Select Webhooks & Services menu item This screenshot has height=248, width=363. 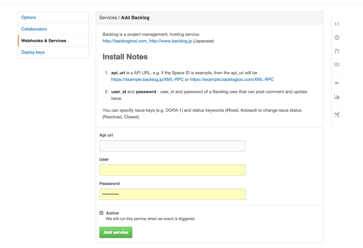pos(44,41)
